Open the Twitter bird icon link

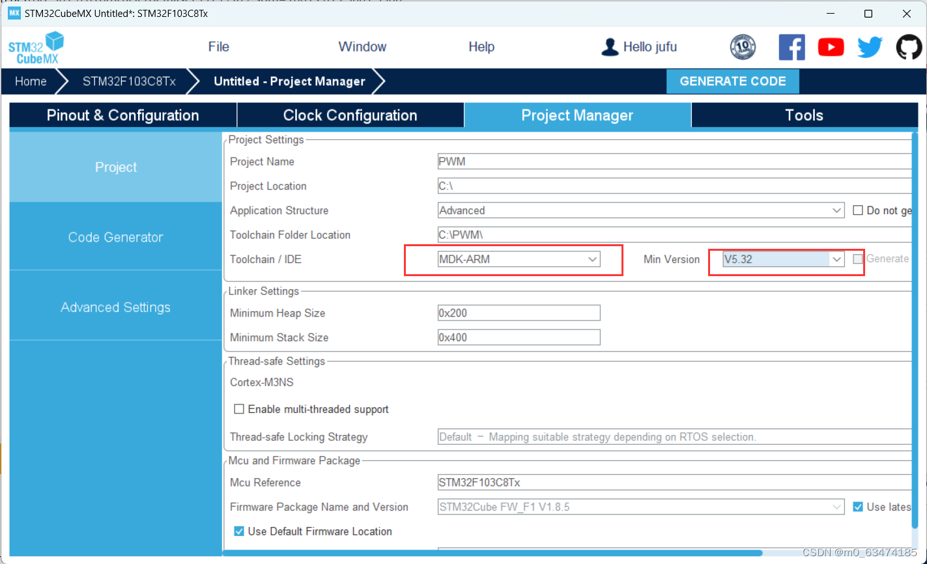870,47
